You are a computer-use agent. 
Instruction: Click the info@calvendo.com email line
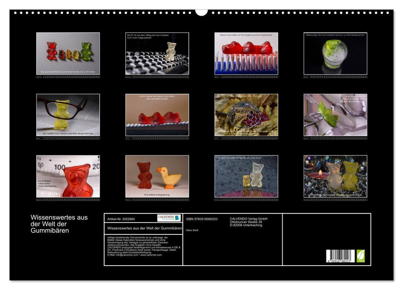pos(129,255)
